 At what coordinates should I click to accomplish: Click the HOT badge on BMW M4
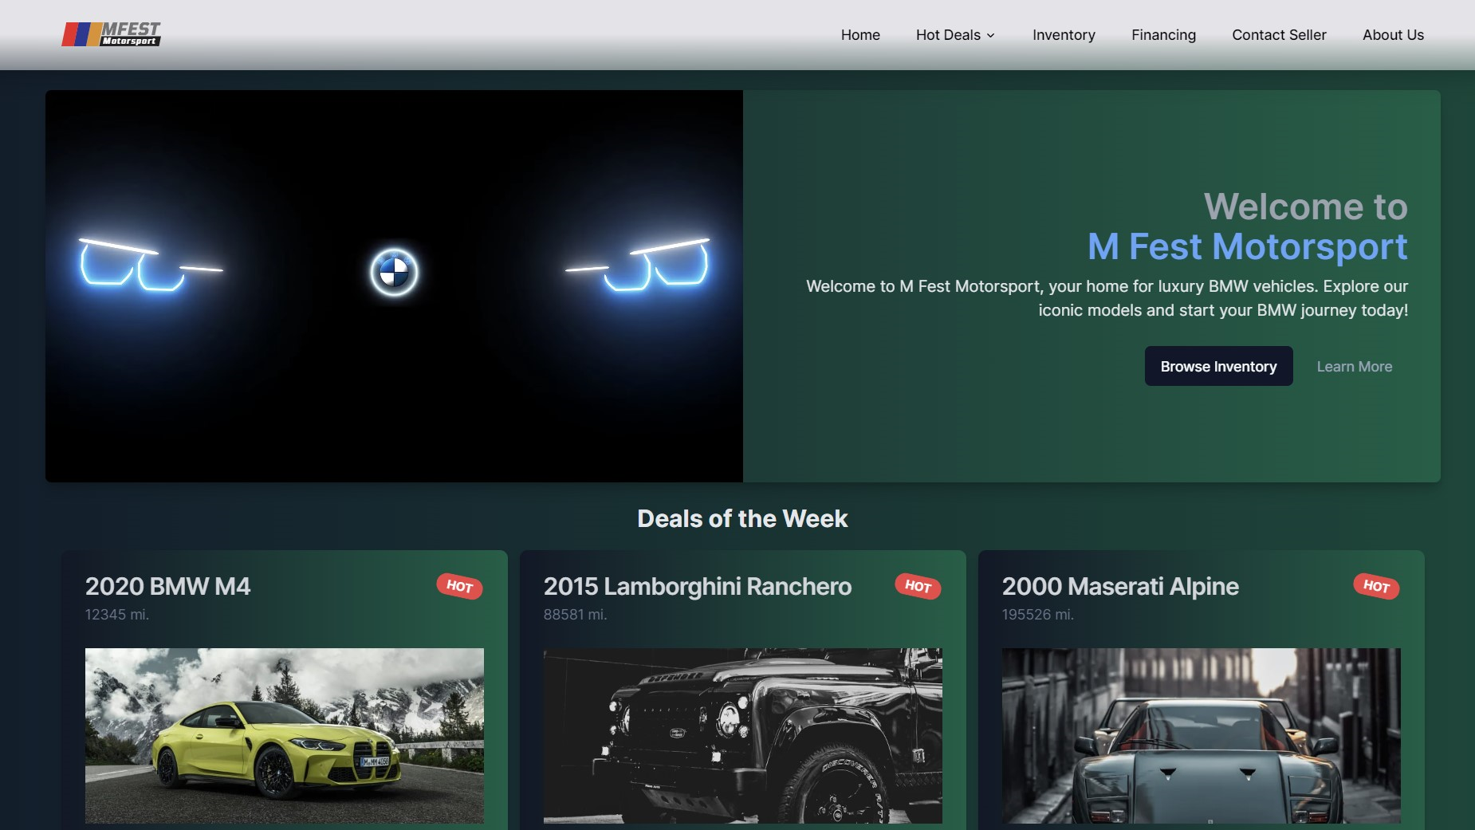[x=459, y=586]
